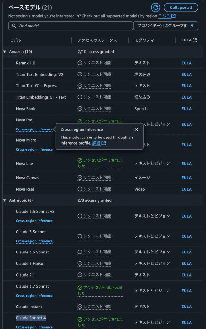The image size is (206, 329).
Task: Click the Nova Sonic model name
Action: click(x=26, y=109)
